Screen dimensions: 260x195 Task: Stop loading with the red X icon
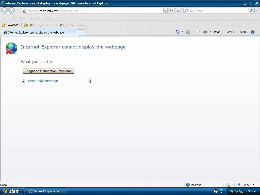pos(178,11)
